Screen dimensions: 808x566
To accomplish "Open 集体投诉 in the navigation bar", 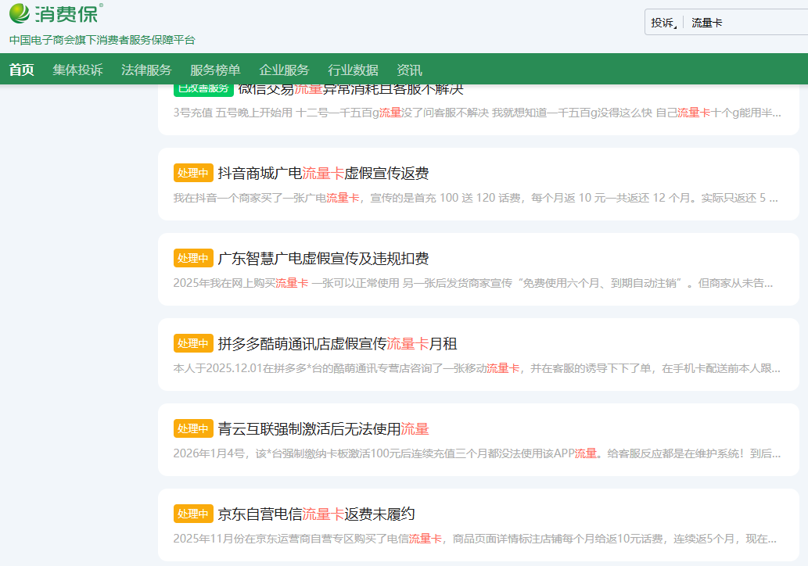I will [x=77, y=70].
